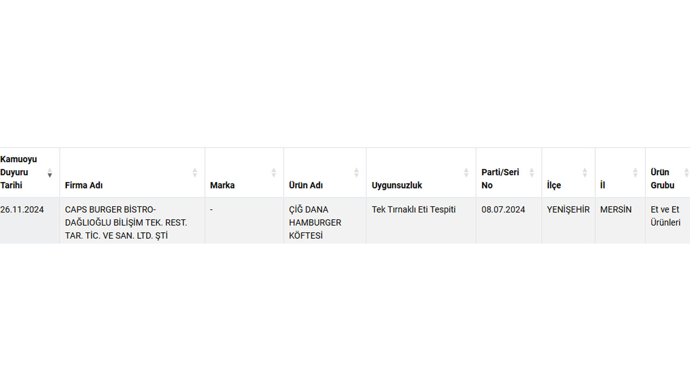This screenshot has width=690, height=388.
Task: Click the Firma Adı sort arrows
Action: pos(195,172)
